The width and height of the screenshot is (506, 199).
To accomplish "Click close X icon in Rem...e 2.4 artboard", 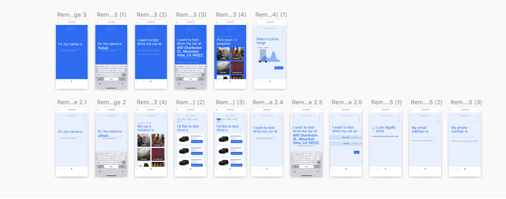I will [x=253, y=110].
